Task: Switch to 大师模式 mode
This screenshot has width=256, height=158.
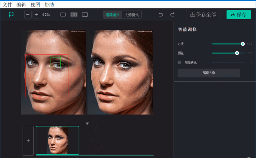Action: point(131,15)
